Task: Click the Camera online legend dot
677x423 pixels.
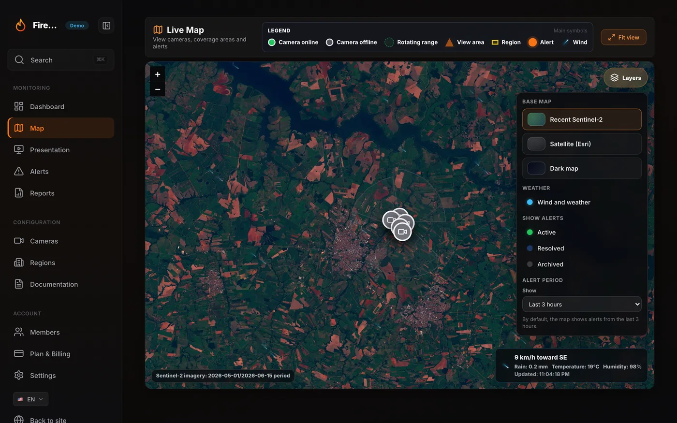Action: click(x=272, y=42)
